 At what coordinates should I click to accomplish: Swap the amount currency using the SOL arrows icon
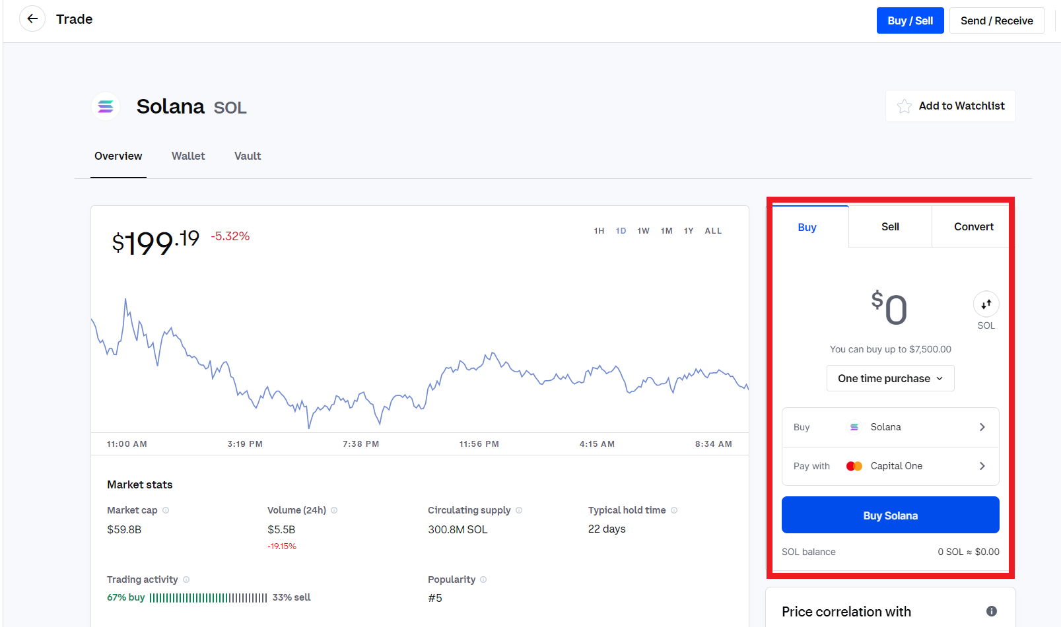point(986,304)
